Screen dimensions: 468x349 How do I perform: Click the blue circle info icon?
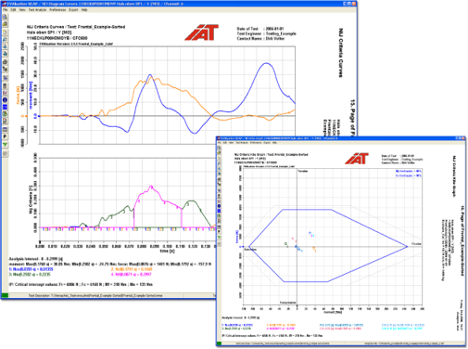point(5,99)
